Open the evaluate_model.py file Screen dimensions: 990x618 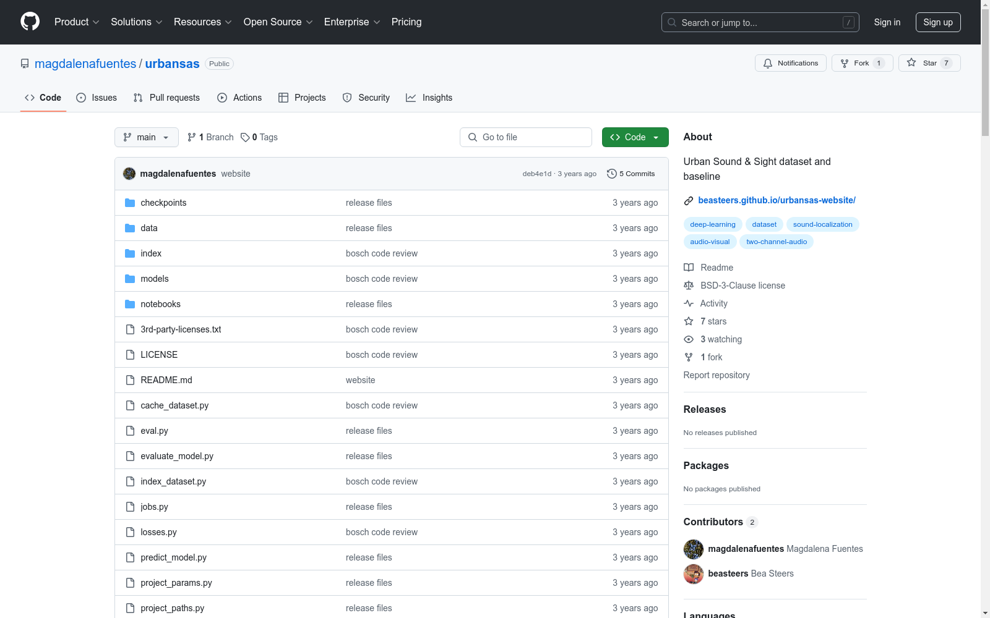coord(177,456)
